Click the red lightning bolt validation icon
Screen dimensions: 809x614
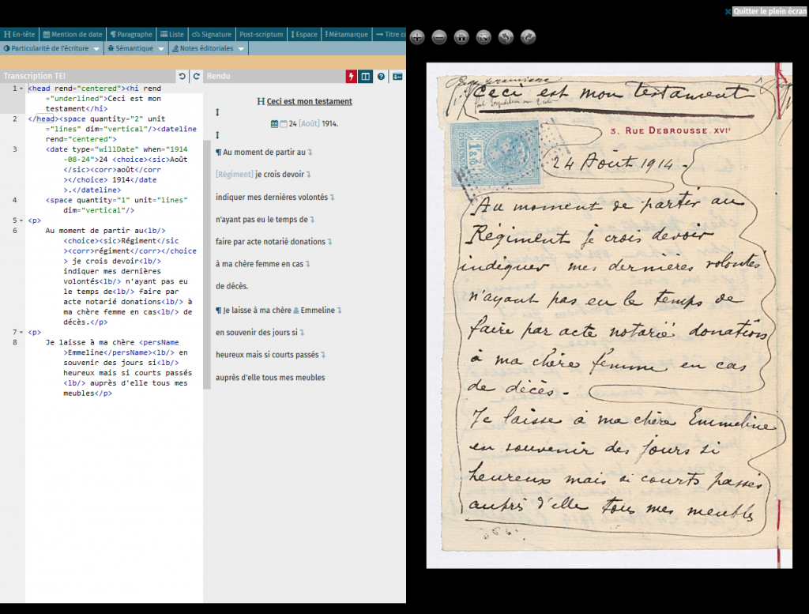tap(352, 77)
